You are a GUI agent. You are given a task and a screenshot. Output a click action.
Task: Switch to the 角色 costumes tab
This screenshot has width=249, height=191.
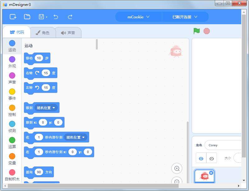point(43,32)
